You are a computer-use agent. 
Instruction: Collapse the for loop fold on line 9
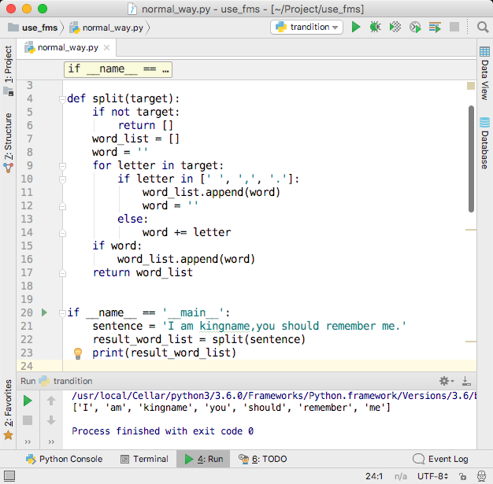coord(62,166)
